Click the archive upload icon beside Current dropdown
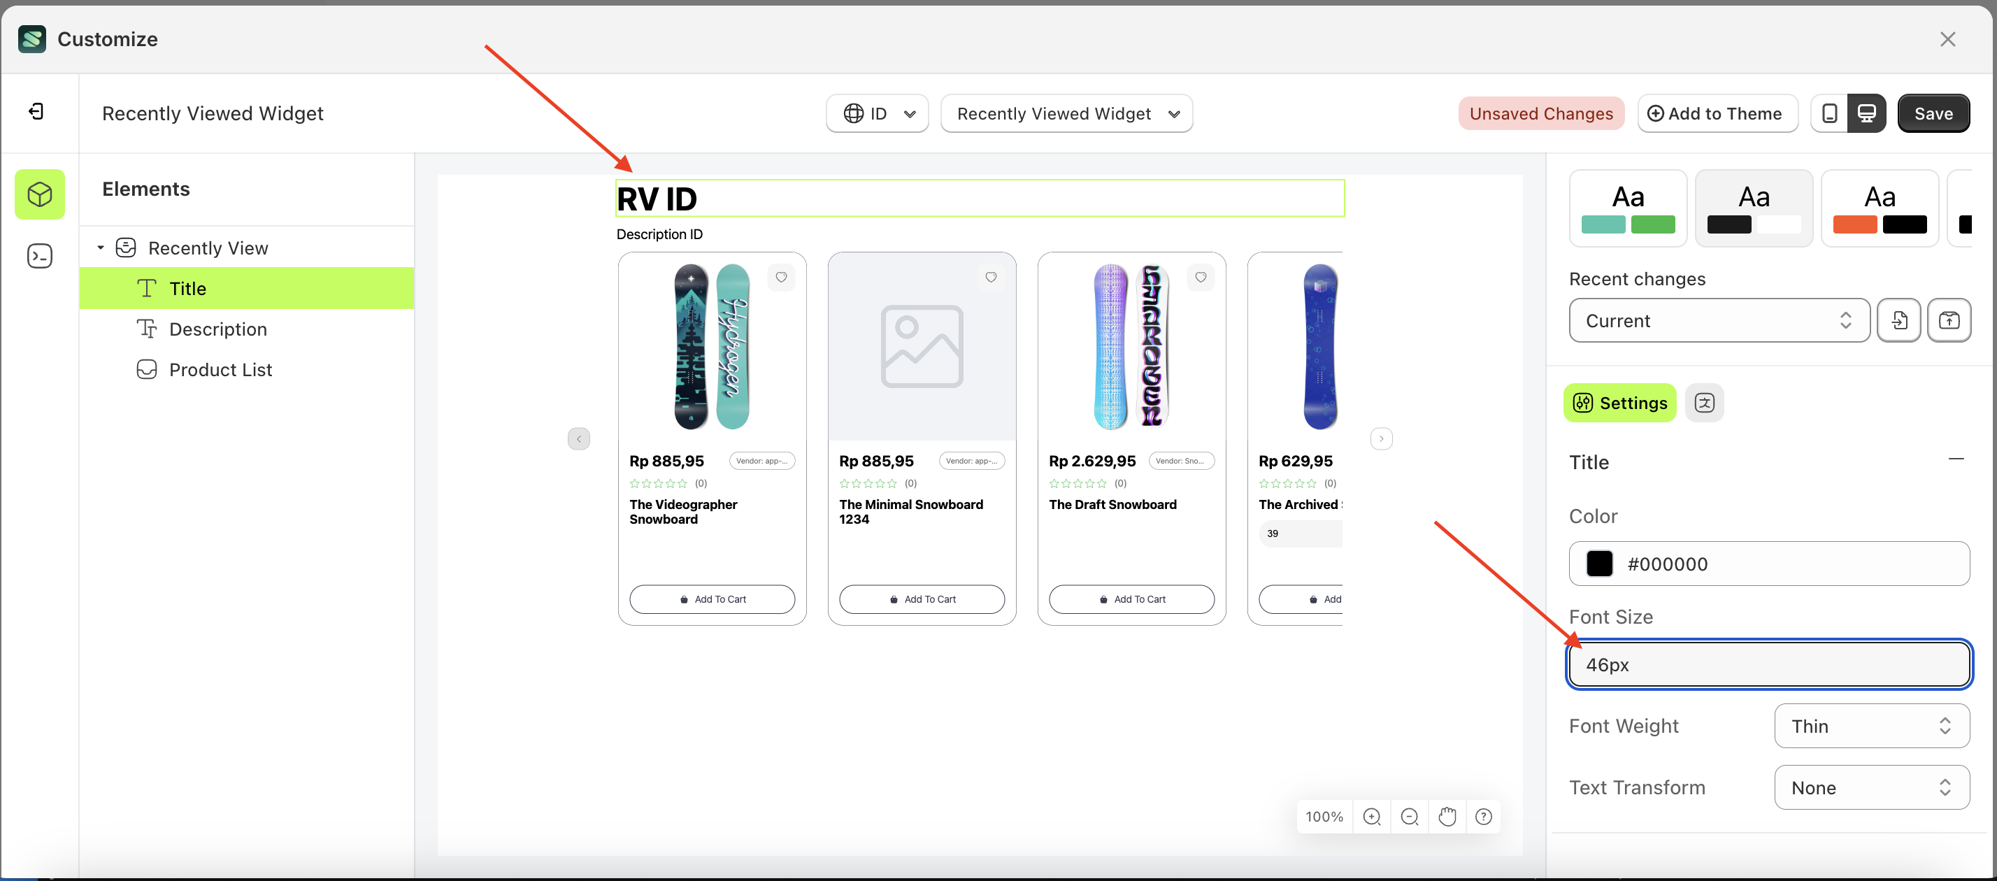This screenshot has width=1997, height=881. 1949,320
